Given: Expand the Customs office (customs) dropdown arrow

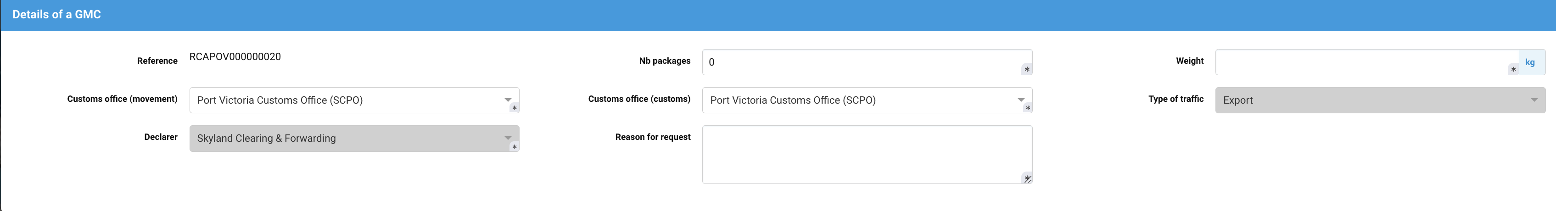Looking at the screenshot, I should pyautogui.click(x=1020, y=100).
